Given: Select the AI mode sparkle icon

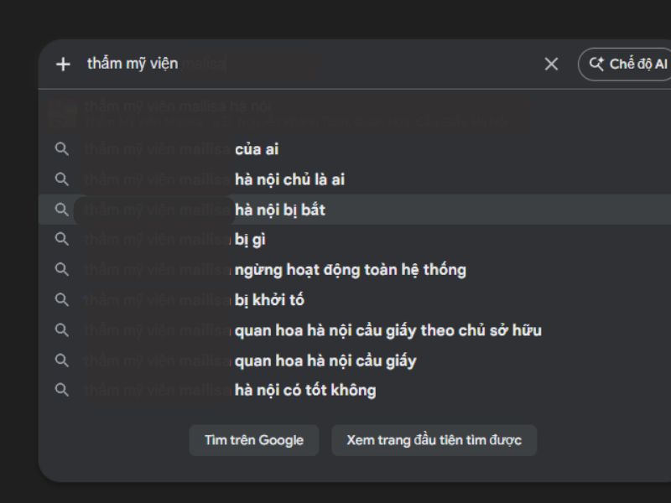Looking at the screenshot, I should pos(596,64).
